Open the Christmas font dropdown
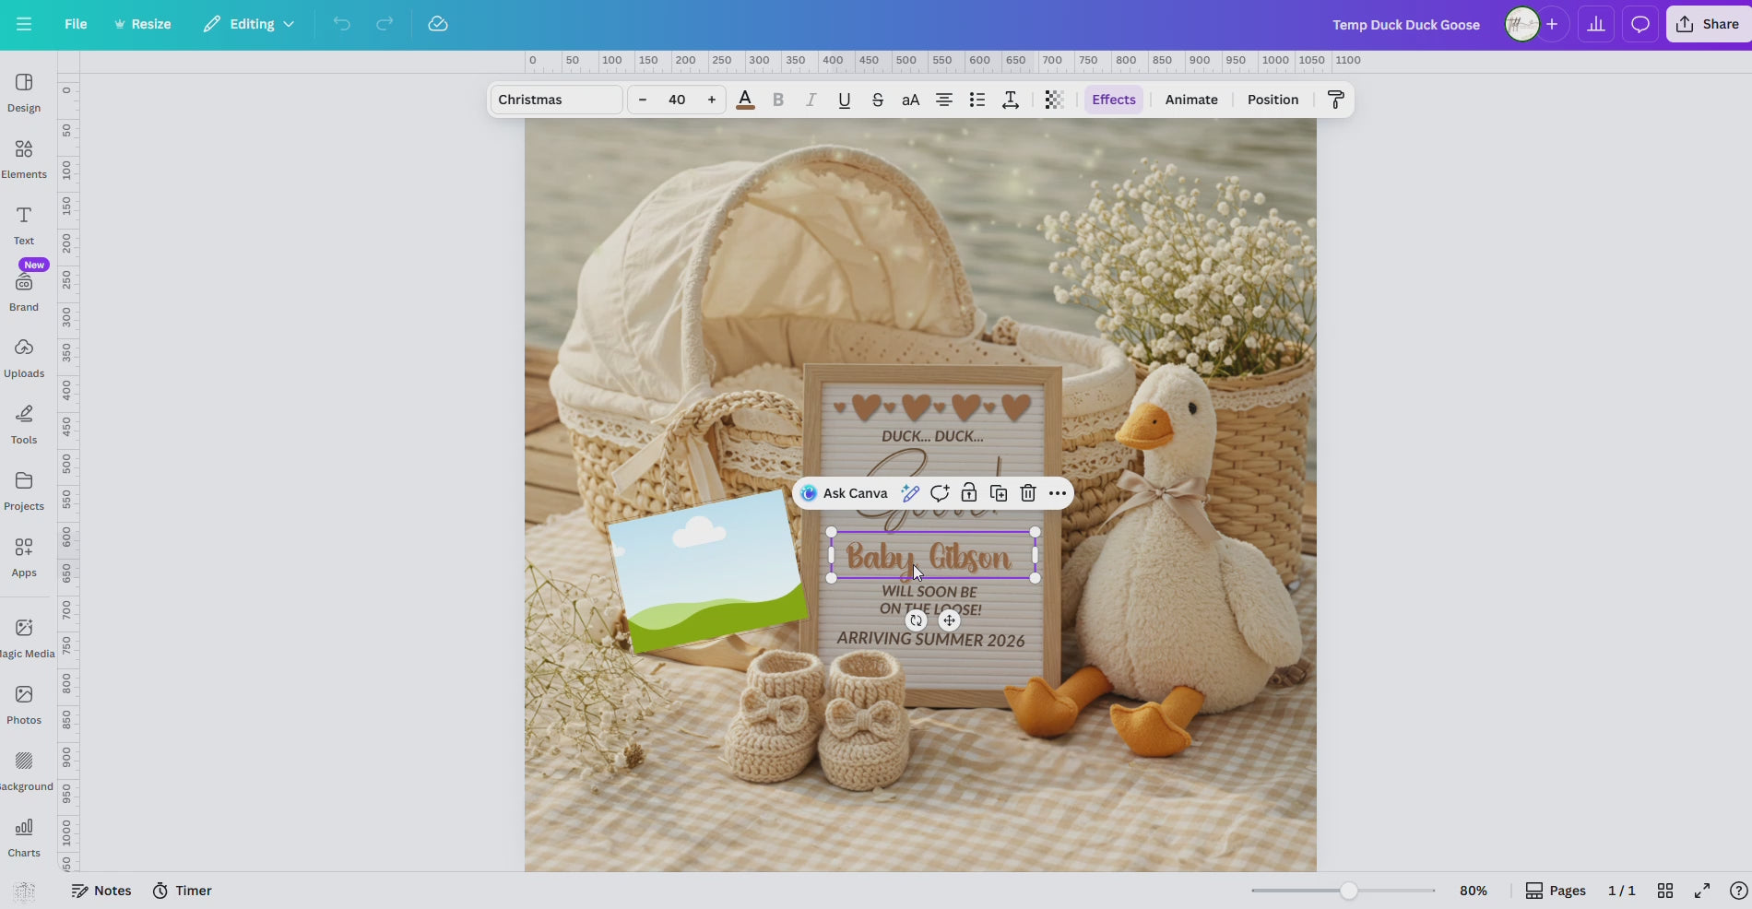 (x=554, y=100)
